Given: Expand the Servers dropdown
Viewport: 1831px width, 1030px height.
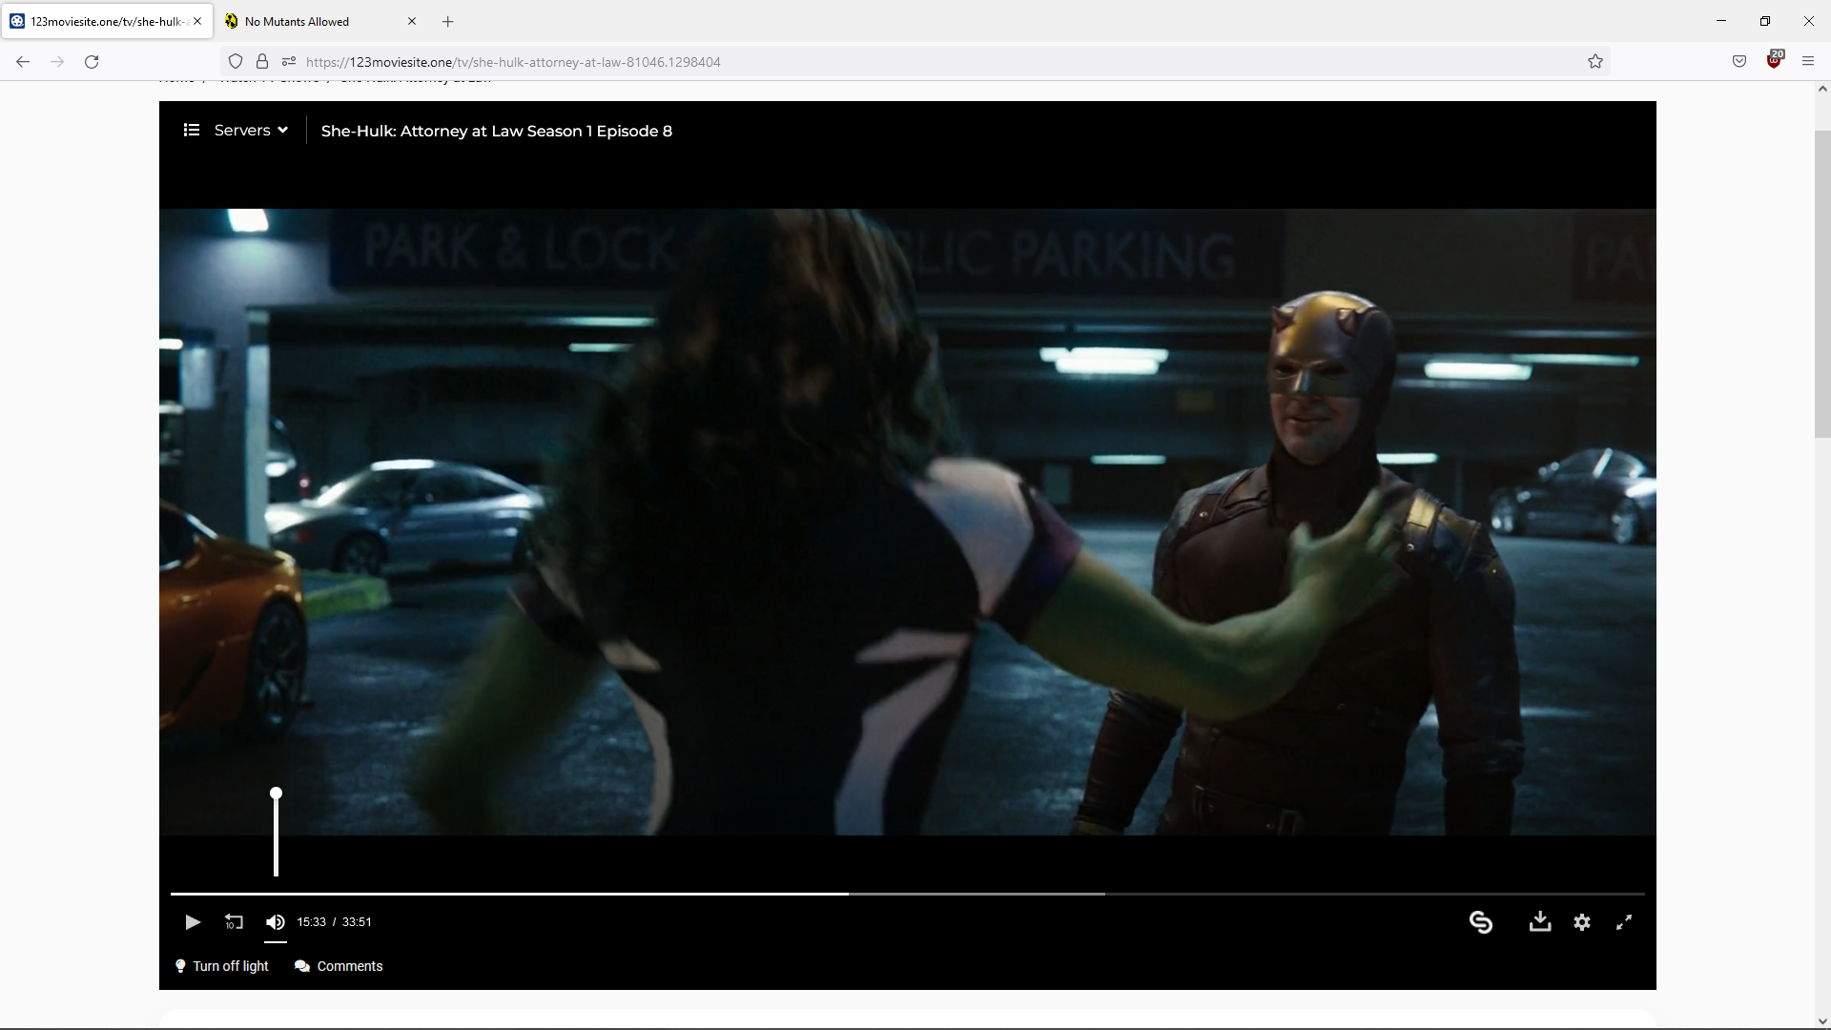Looking at the screenshot, I should (x=251, y=130).
